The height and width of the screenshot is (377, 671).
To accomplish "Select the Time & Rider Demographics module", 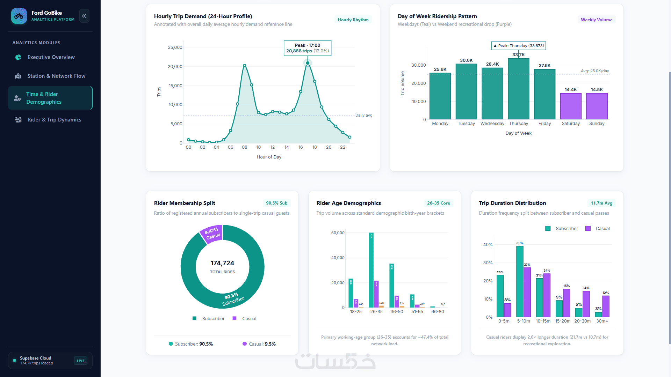I will (x=50, y=98).
